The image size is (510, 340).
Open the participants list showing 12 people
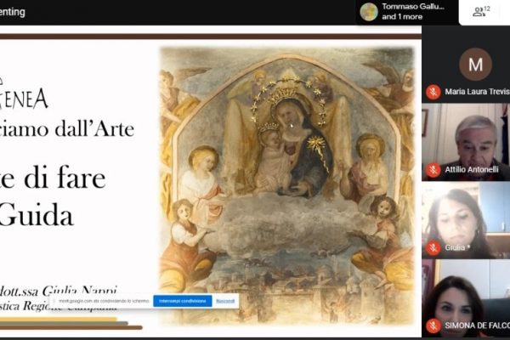pyautogui.click(x=481, y=12)
